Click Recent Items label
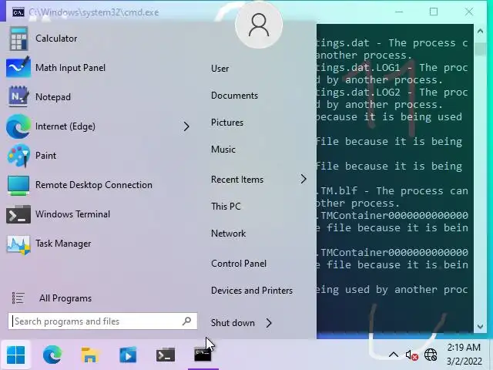The image size is (493, 370). (x=237, y=180)
